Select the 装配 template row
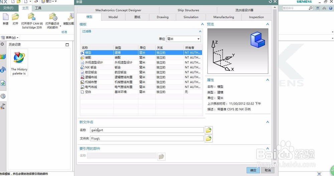Image resolution: width=334 pixels, height=176 pixels. 141,58
